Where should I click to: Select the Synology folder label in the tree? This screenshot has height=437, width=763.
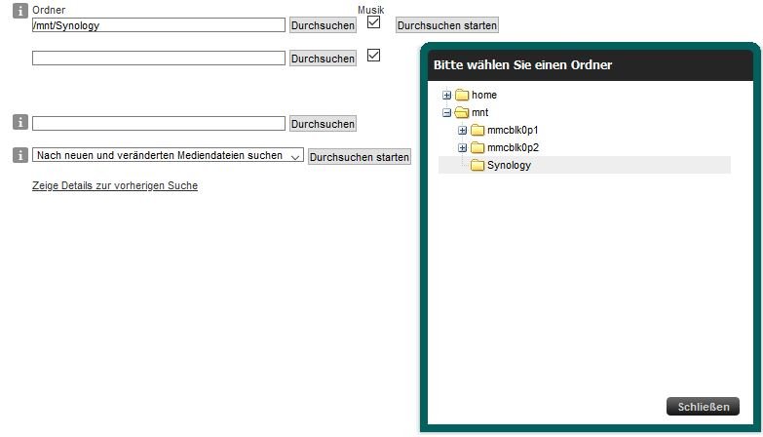[x=509, y=166]
